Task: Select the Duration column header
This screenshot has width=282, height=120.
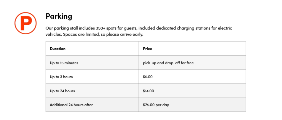Action: [x=58, y=49]
